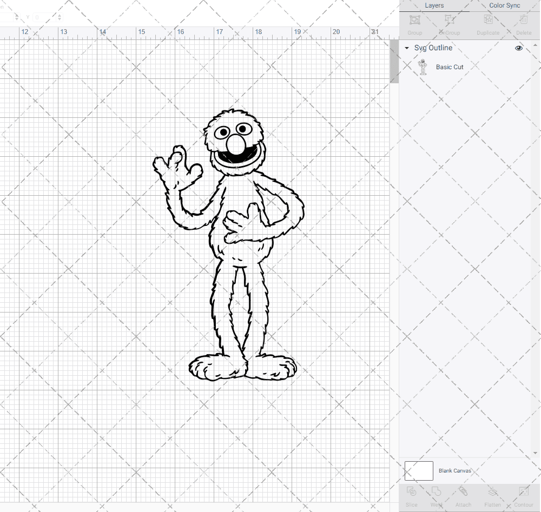Click the Y position input field
Screen dimensions: 541x512
(44, 17)
